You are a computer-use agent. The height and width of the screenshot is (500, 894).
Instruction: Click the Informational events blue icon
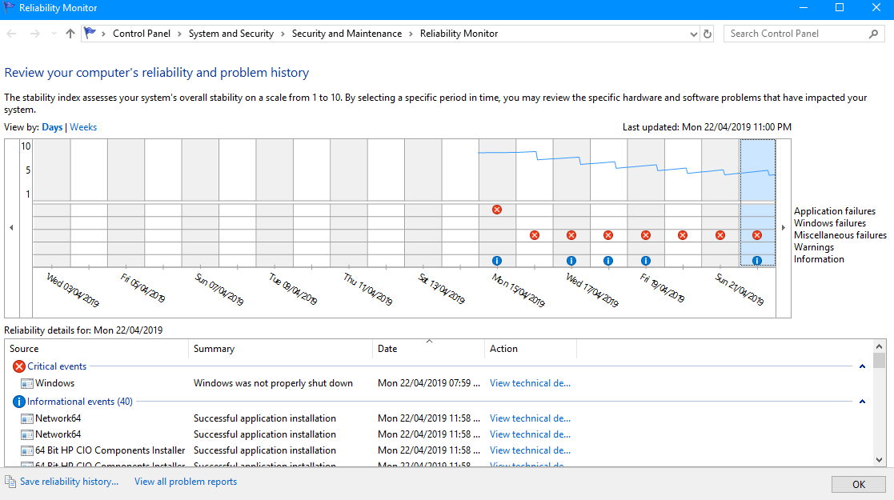(19, 402)
